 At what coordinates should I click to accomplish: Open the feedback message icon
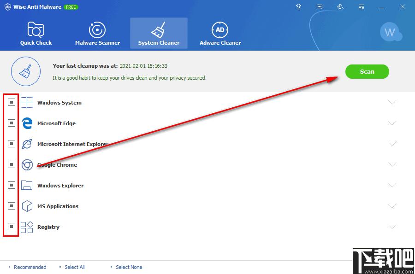320,7
